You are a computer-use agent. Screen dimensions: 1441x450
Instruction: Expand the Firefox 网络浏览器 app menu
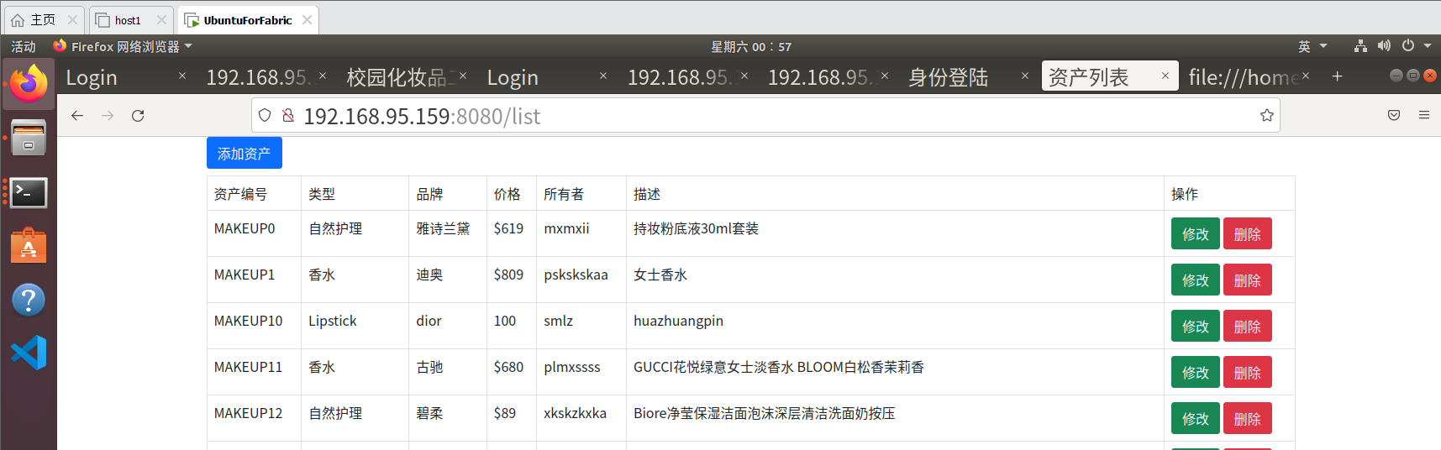point(123,46)
